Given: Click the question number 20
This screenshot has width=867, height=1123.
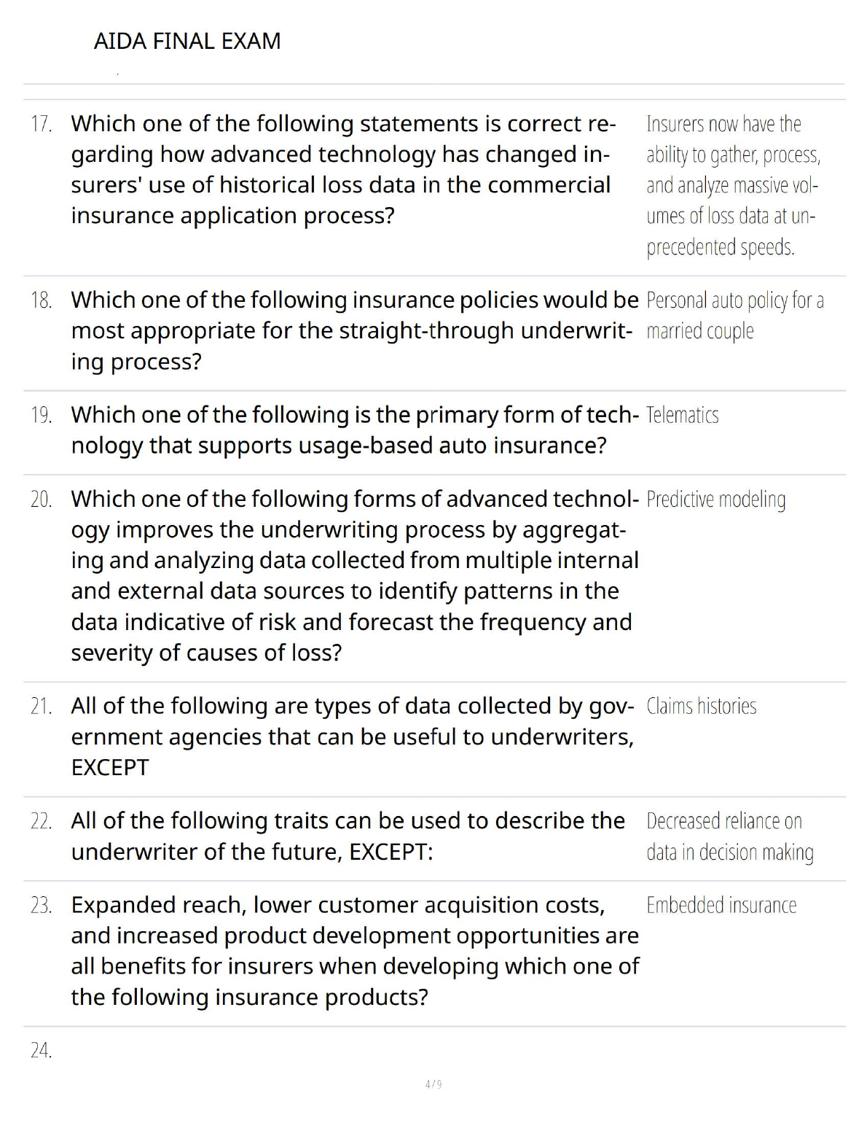Looking at the screenshot, I should [42, 500].
